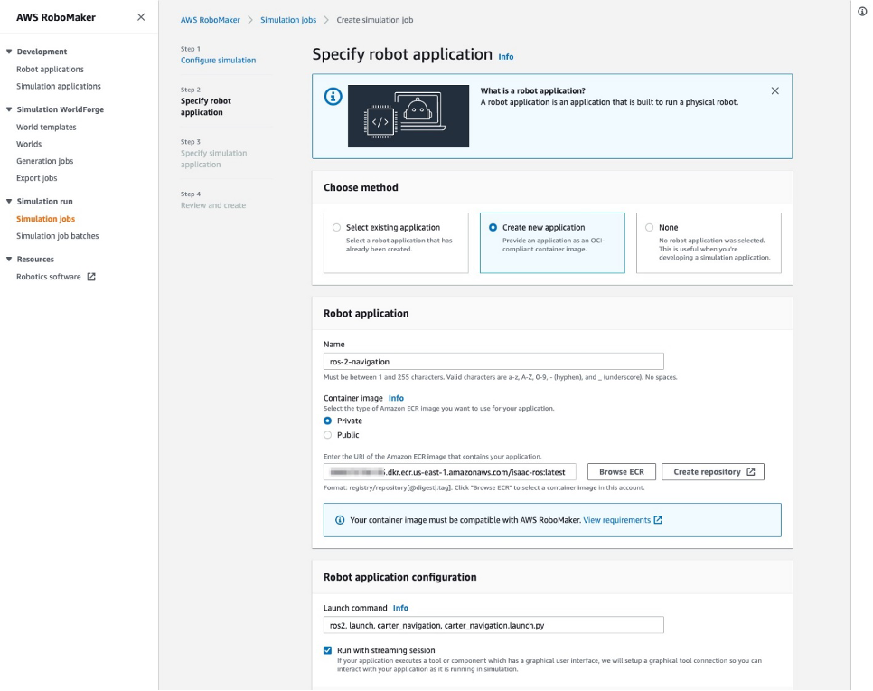Collapse the Resources section

(9, 259)
